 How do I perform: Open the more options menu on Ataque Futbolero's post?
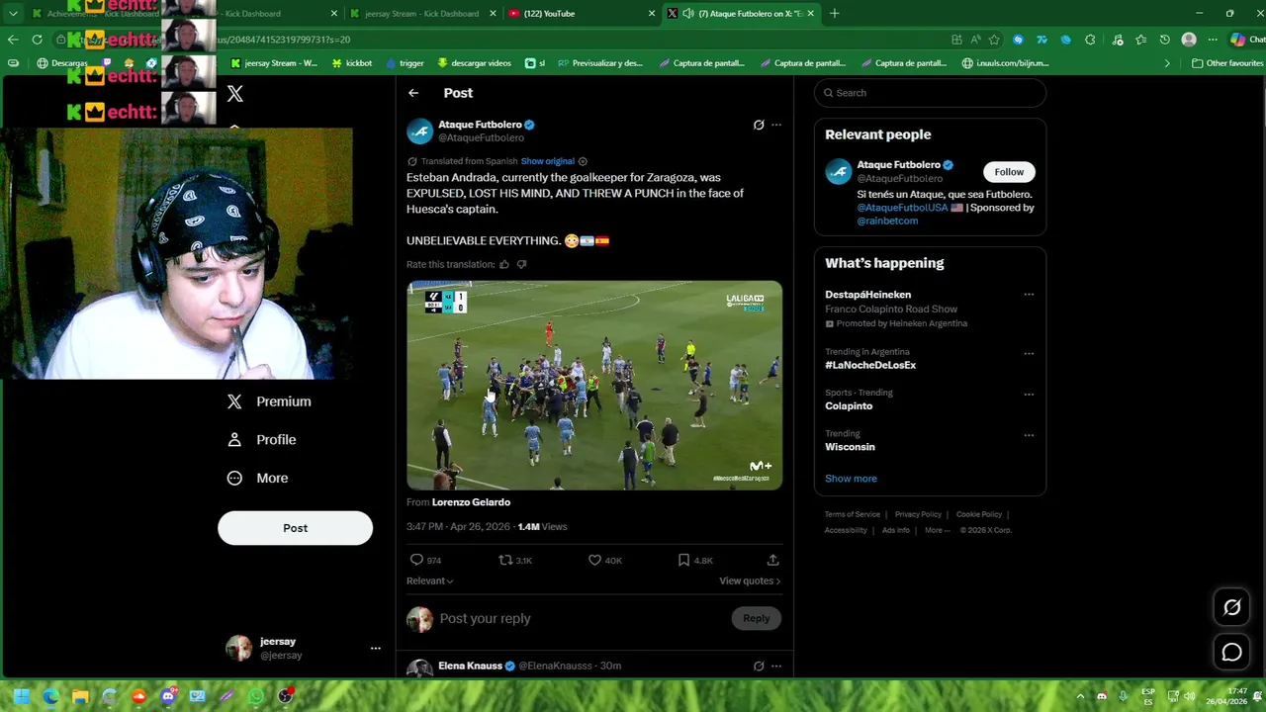[x=776, y=126]
